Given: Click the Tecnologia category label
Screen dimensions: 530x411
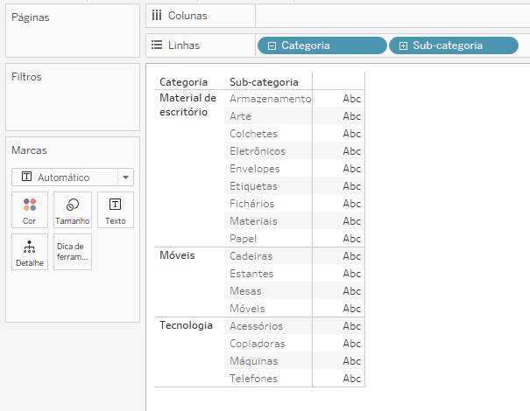Looking at the screenshot, I should point(186,325).
